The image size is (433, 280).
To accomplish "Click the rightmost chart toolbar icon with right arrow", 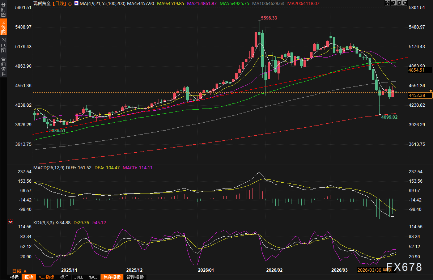I will tap(405, 3).
